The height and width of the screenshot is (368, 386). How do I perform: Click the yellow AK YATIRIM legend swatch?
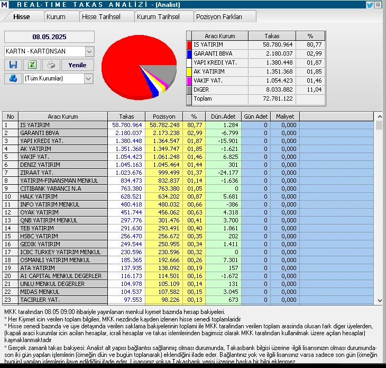click(x=189, y=71)
